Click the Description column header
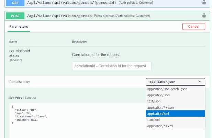The image size is (212, 138). click(79, 42)
